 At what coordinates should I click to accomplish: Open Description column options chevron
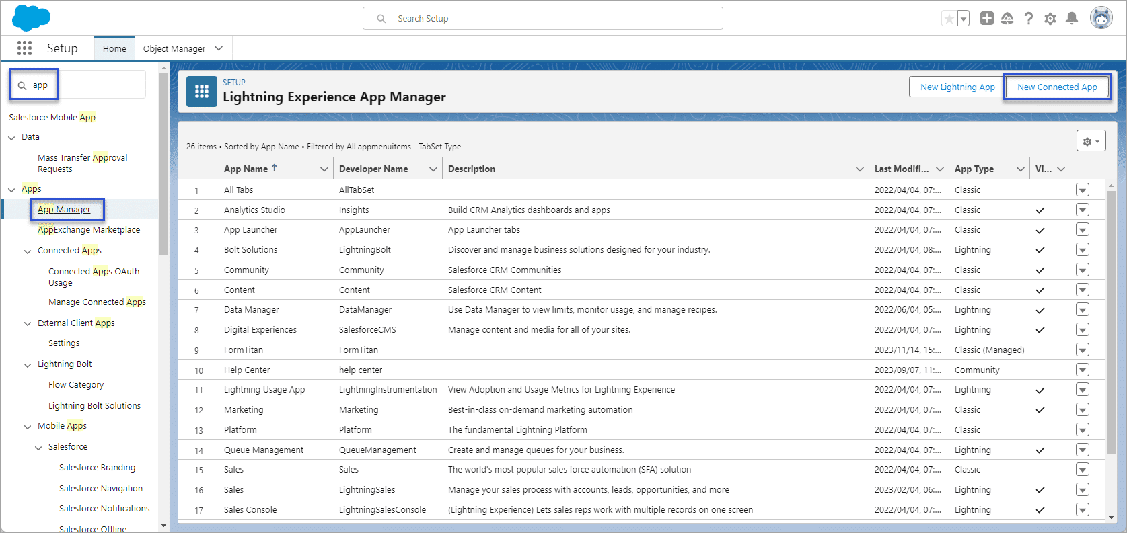point(859,169)
